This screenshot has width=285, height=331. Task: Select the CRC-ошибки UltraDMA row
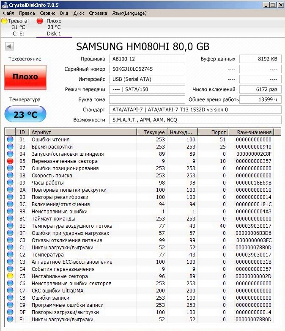139,290
